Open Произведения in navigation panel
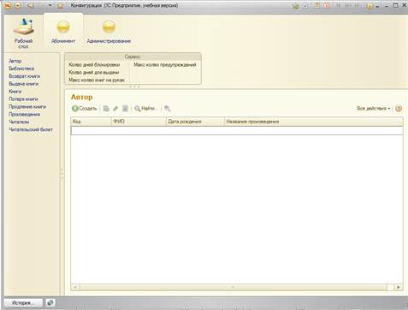Viewport: 408px width, 310px height. [25, 114]
